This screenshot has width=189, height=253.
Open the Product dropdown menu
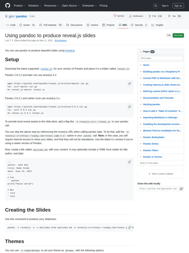[x=19, y=5]
